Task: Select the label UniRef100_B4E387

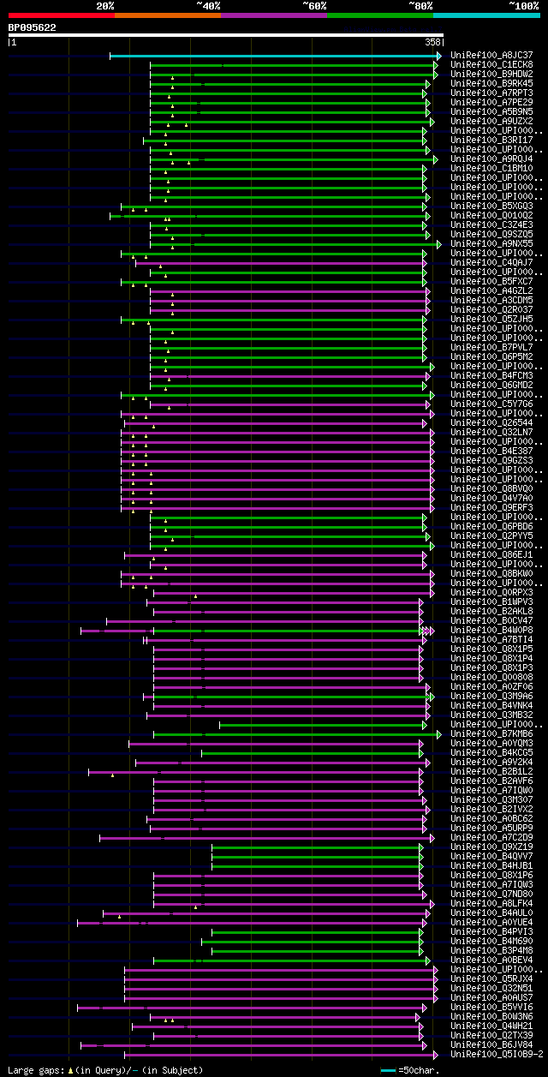Action: 491,451
